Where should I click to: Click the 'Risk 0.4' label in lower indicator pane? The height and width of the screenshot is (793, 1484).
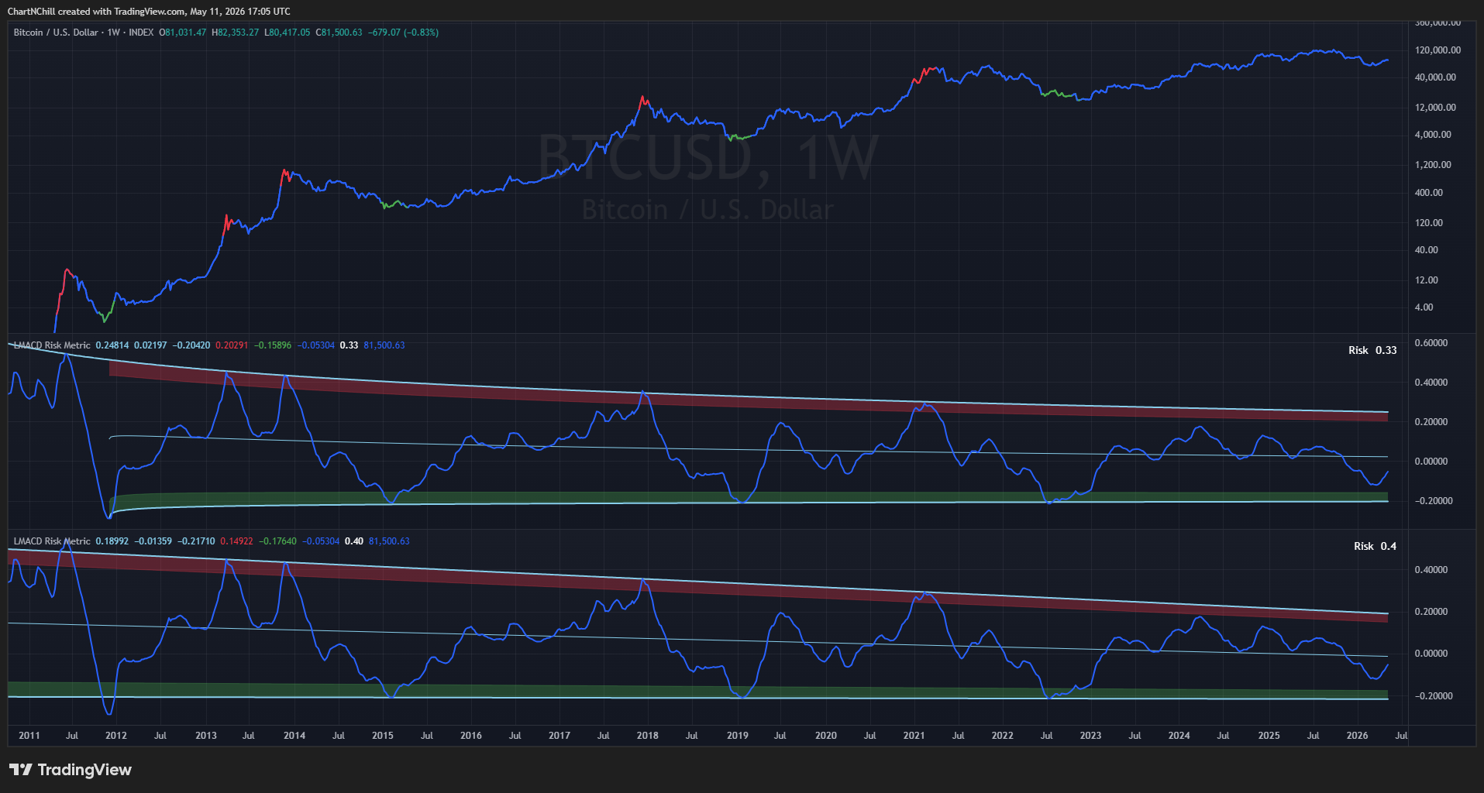(1375, 546)
